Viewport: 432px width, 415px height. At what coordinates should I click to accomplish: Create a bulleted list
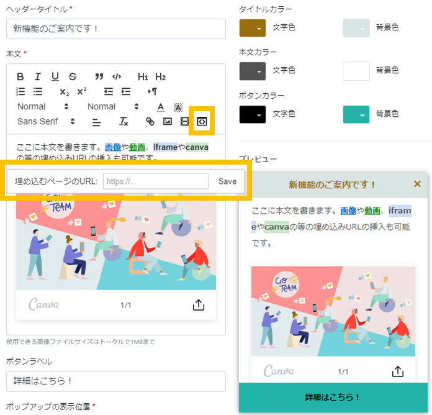pos(38,91)
